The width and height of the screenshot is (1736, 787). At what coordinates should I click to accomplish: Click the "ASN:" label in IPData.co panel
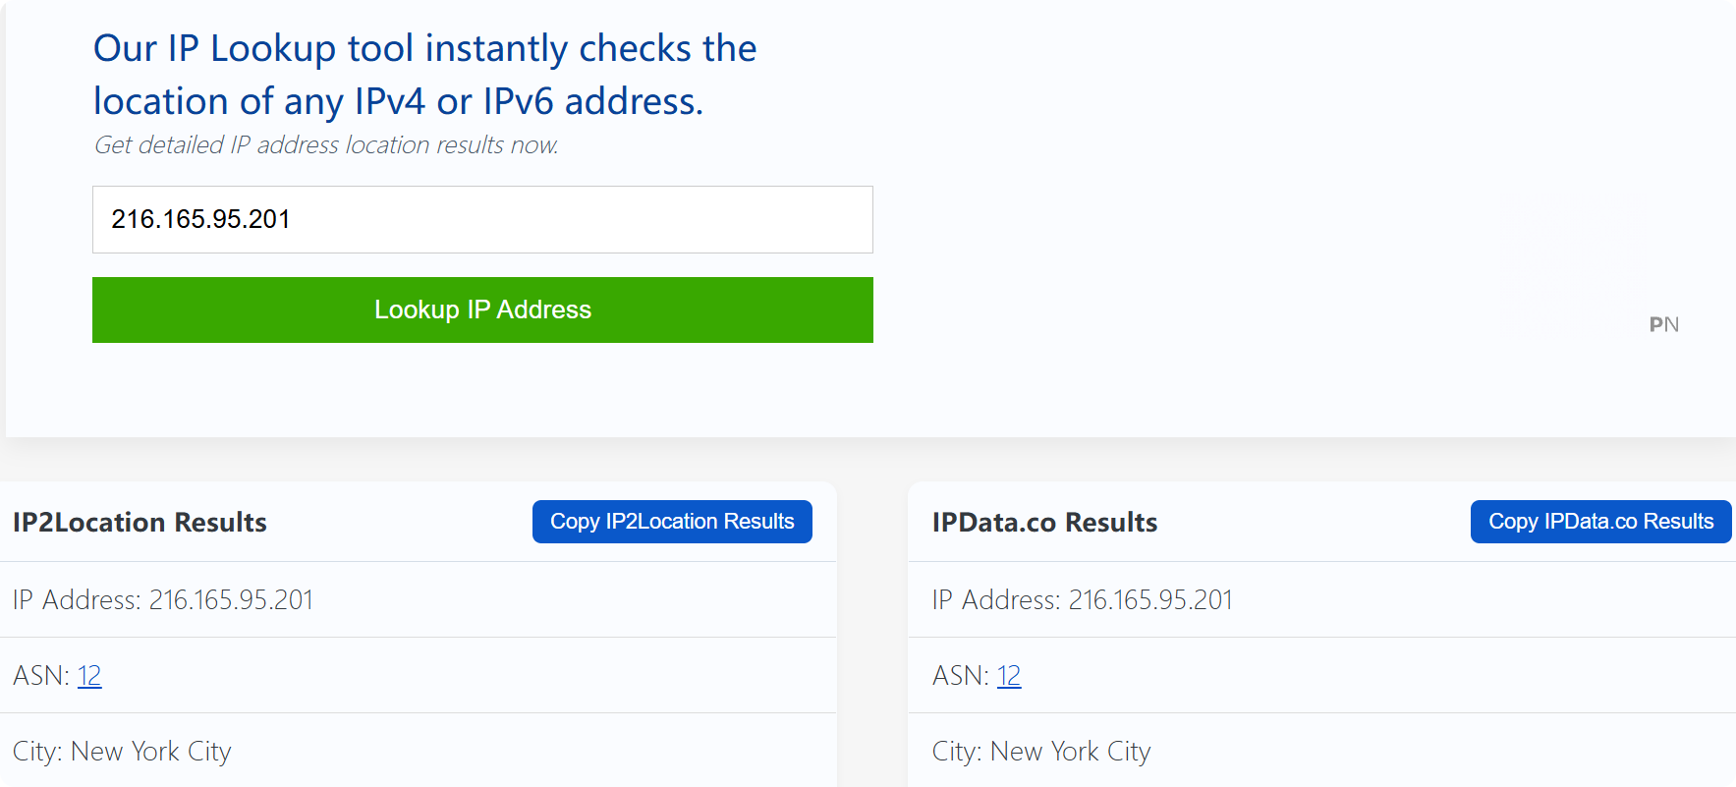[x=960, y=676]
